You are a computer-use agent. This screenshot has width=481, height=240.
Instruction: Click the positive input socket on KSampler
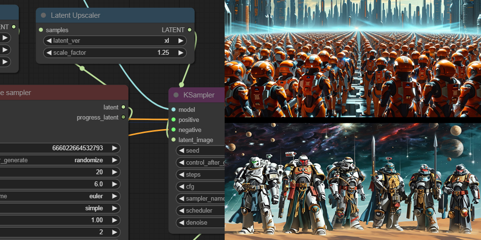tap(174, 120)
